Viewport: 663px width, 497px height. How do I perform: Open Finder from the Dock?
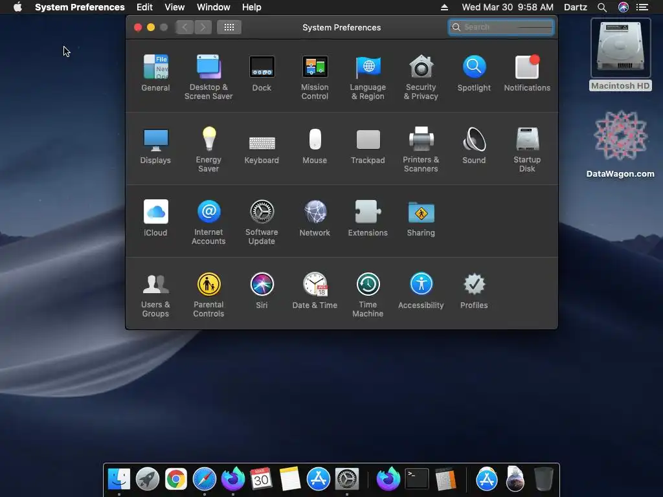pyautogui.click(x=119, y=479)
